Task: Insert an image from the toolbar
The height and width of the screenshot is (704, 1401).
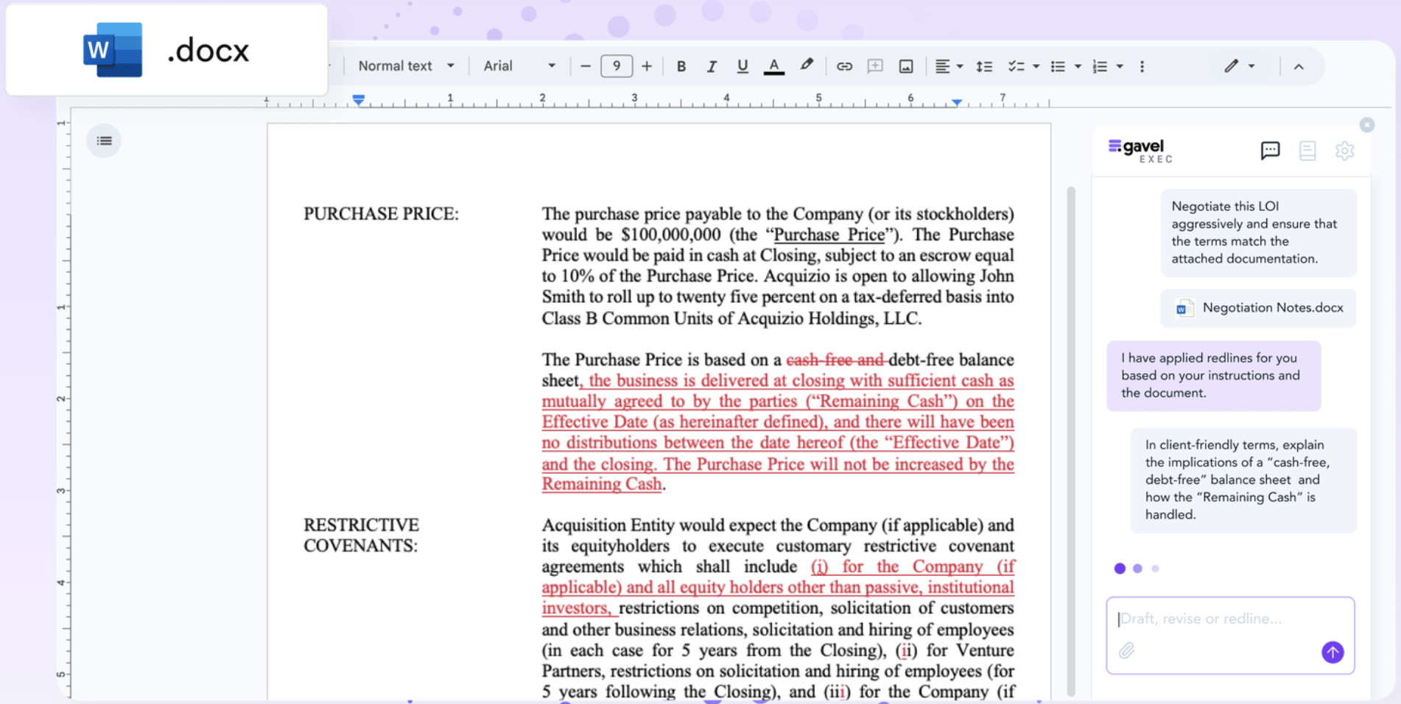Action: point(906,66)
